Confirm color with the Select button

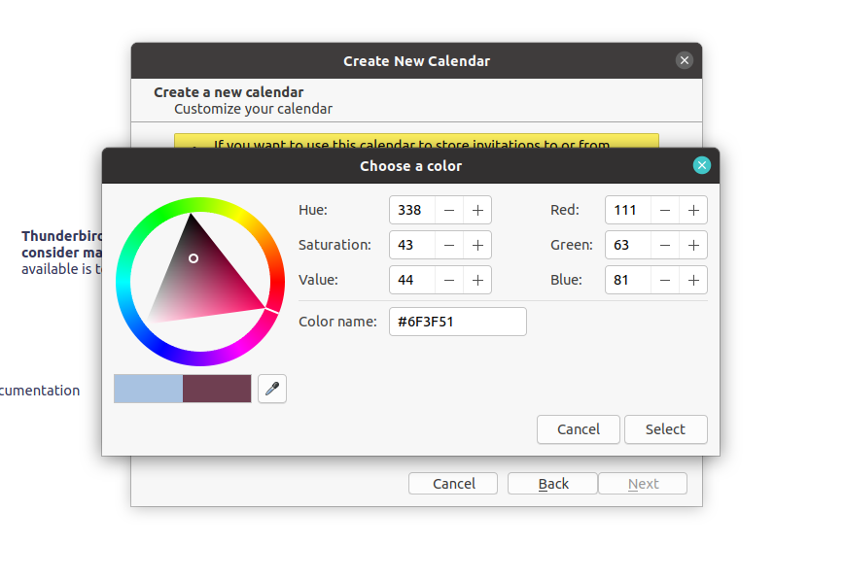click(x=665, y=429)
